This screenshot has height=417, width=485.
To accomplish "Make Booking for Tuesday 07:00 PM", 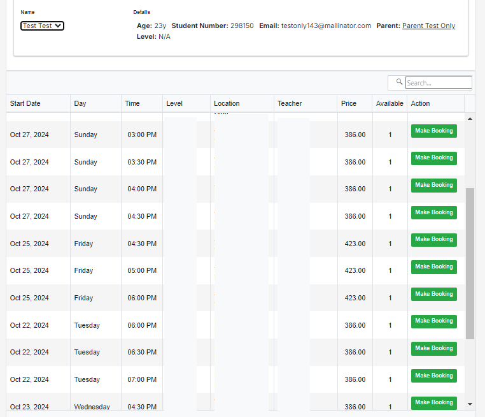I will point(433,376).
